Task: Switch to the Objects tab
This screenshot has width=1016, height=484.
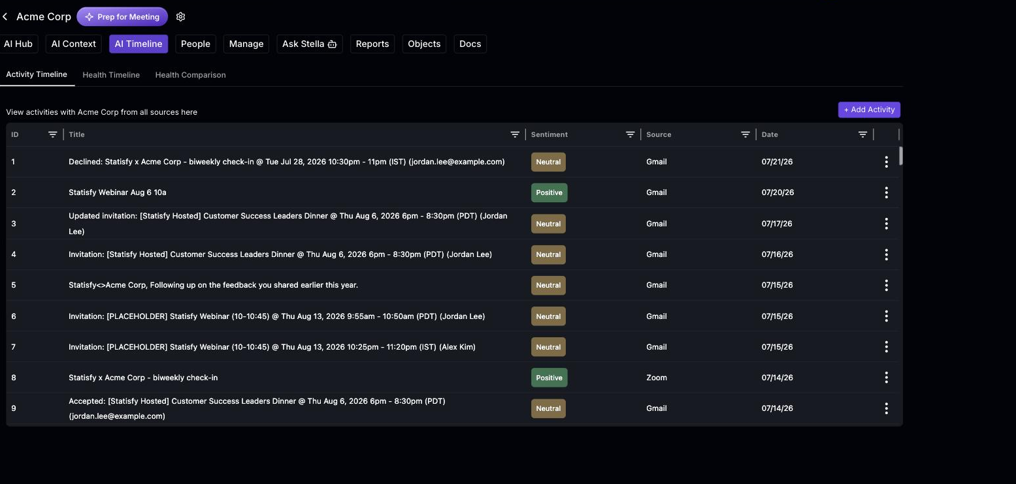Action: 424,44
